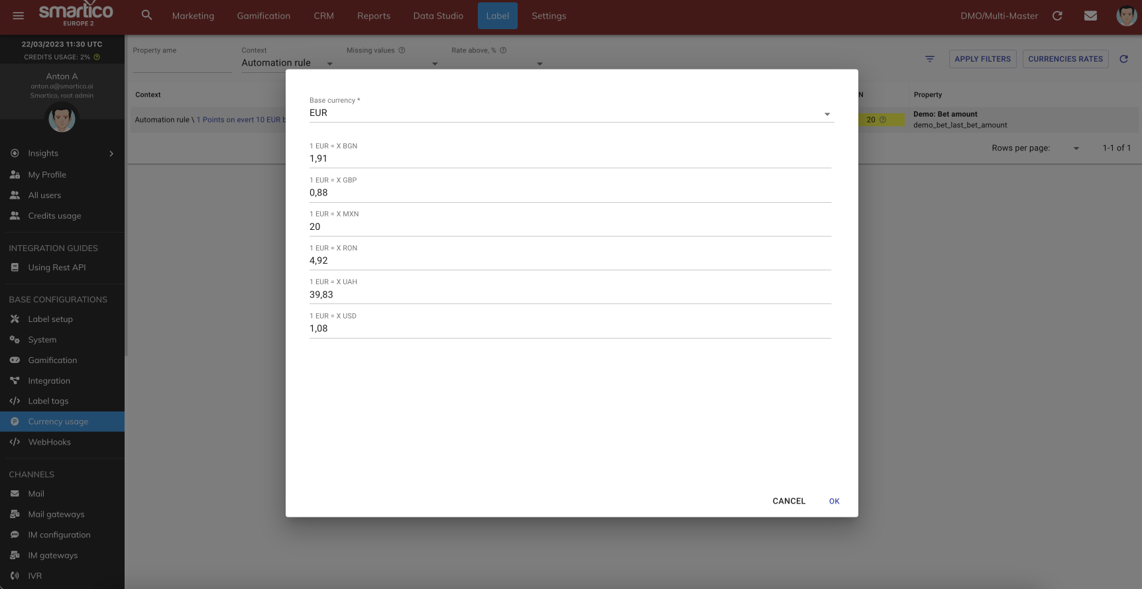Click the credits usage help icon
1142x589 pixels.
pyautogui.click(x=97, y=57)
